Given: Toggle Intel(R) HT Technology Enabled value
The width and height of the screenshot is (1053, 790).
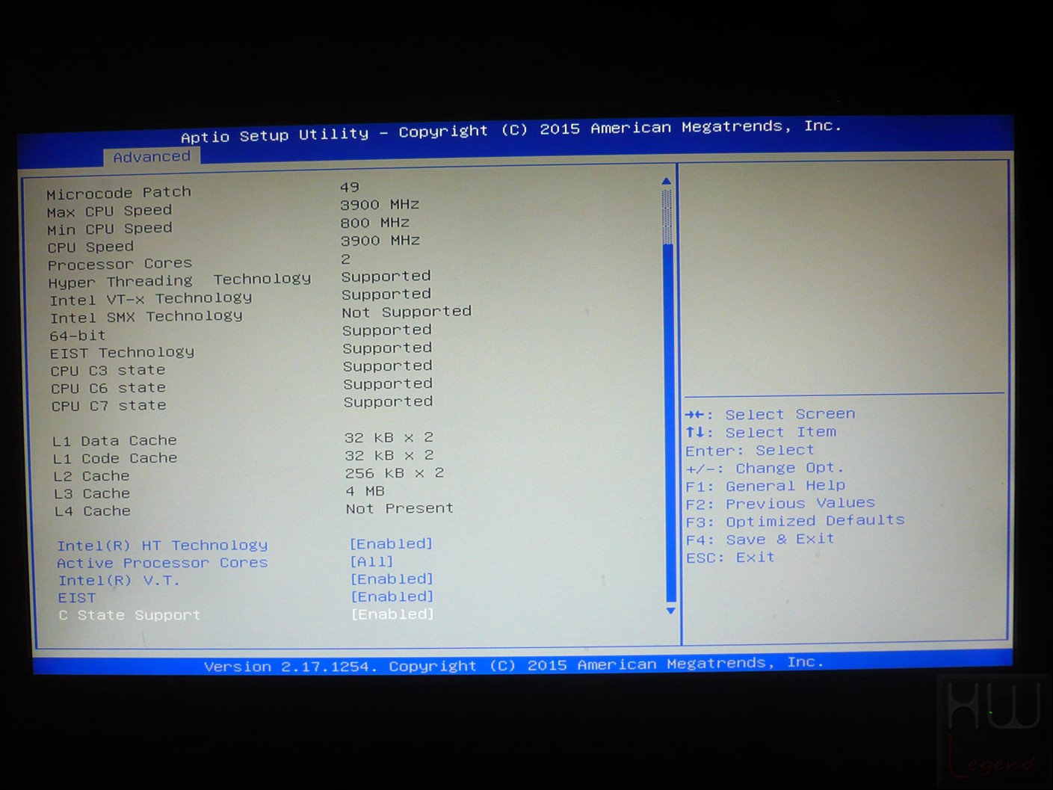Looking at the screenshot, I should (392, 543).
